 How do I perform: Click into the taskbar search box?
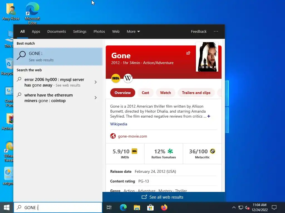pyautogui.click(x=58, y=207)
